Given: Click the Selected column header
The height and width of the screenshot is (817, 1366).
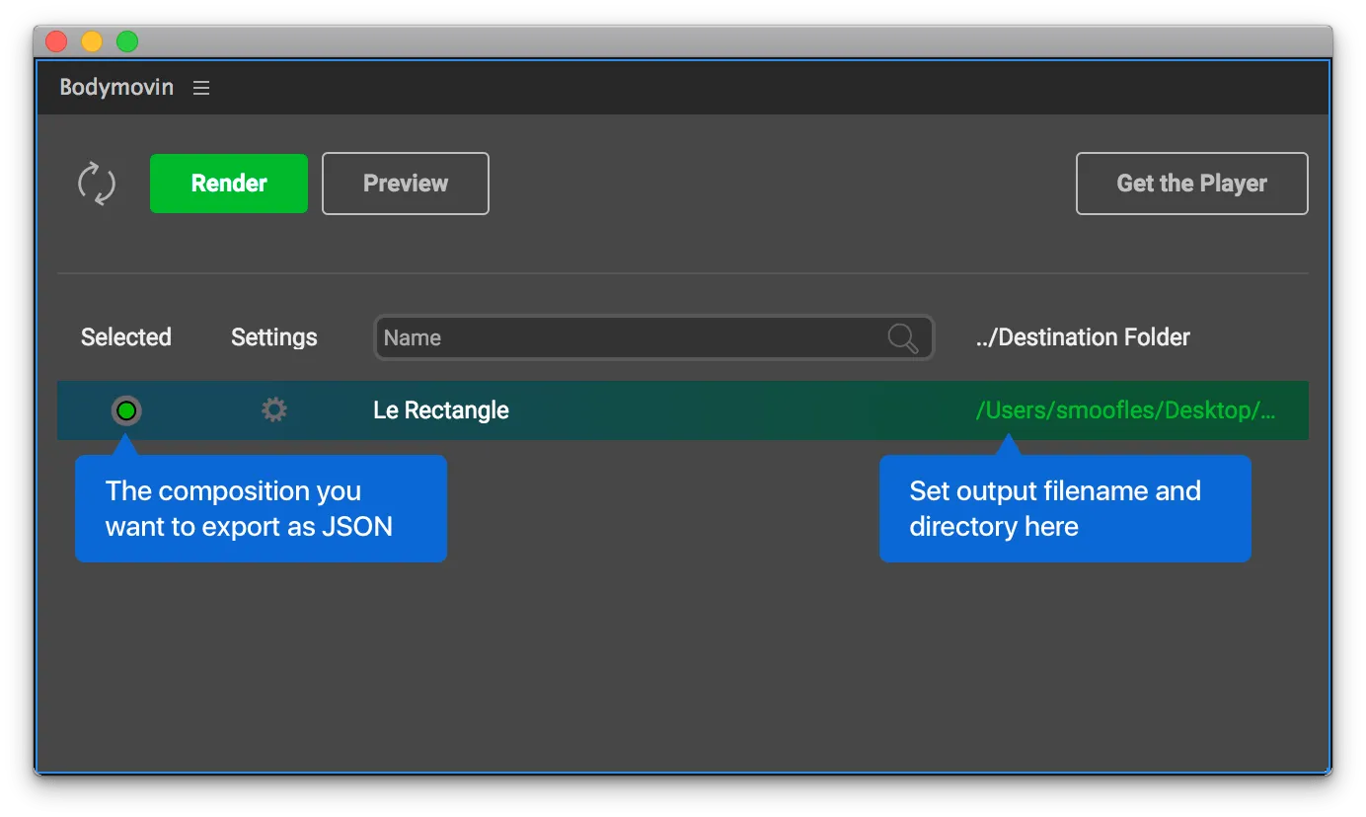Looking at the screenshot, I should [126, 337].
